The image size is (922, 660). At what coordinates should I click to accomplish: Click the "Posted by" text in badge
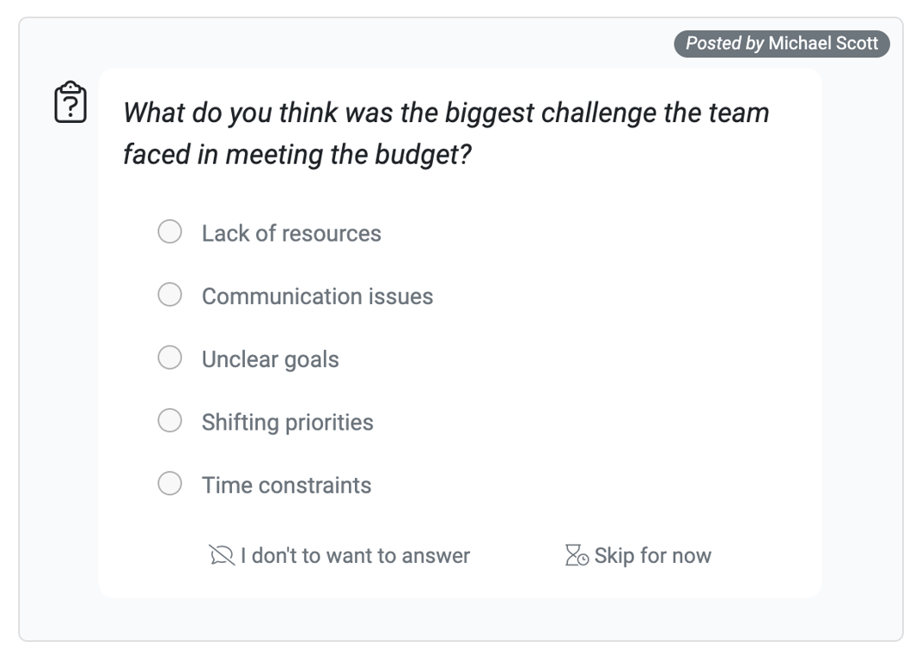[724, 44]
